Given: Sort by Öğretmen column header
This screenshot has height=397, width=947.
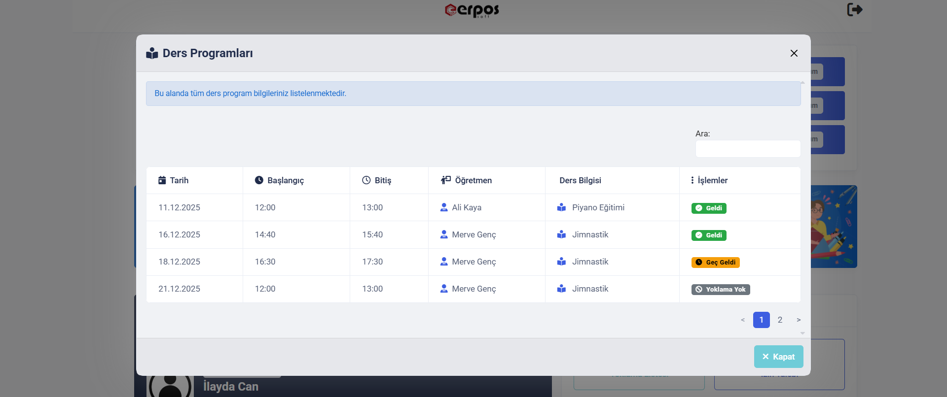Looking at the screenshot, I should tap(467, 180).
